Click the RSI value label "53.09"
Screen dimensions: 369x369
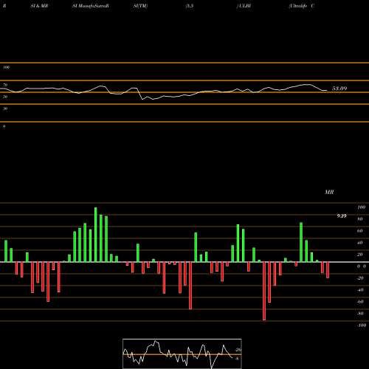point(339,89)
